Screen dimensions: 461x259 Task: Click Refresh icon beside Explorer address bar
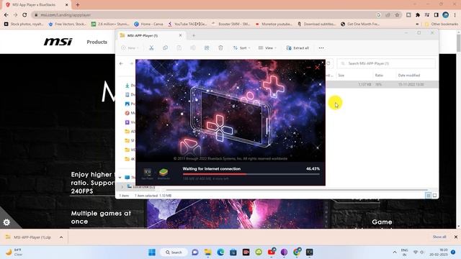(328, 63)
